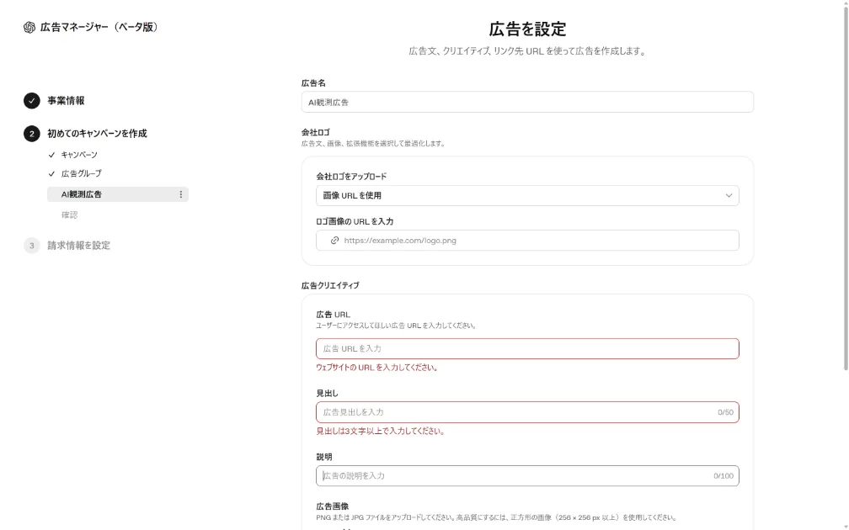Viewport: 849px width, 530px height.
Task: Select 初めてのキャンペーンを作成 step
Action: coord(97,134)
